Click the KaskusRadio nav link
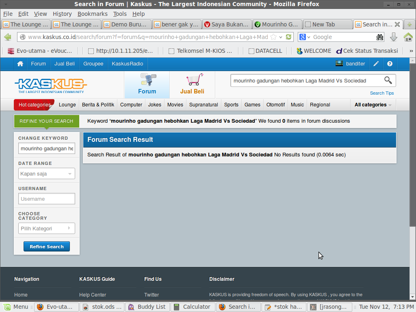The width and height of the screenshot is (416, 312). [x=127, y=64]
